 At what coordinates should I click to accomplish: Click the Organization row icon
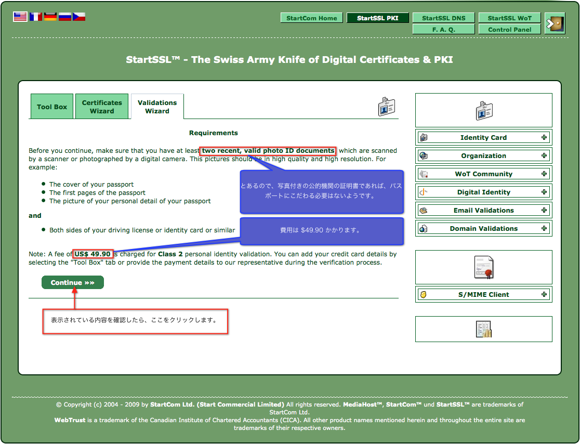[424, 156]
